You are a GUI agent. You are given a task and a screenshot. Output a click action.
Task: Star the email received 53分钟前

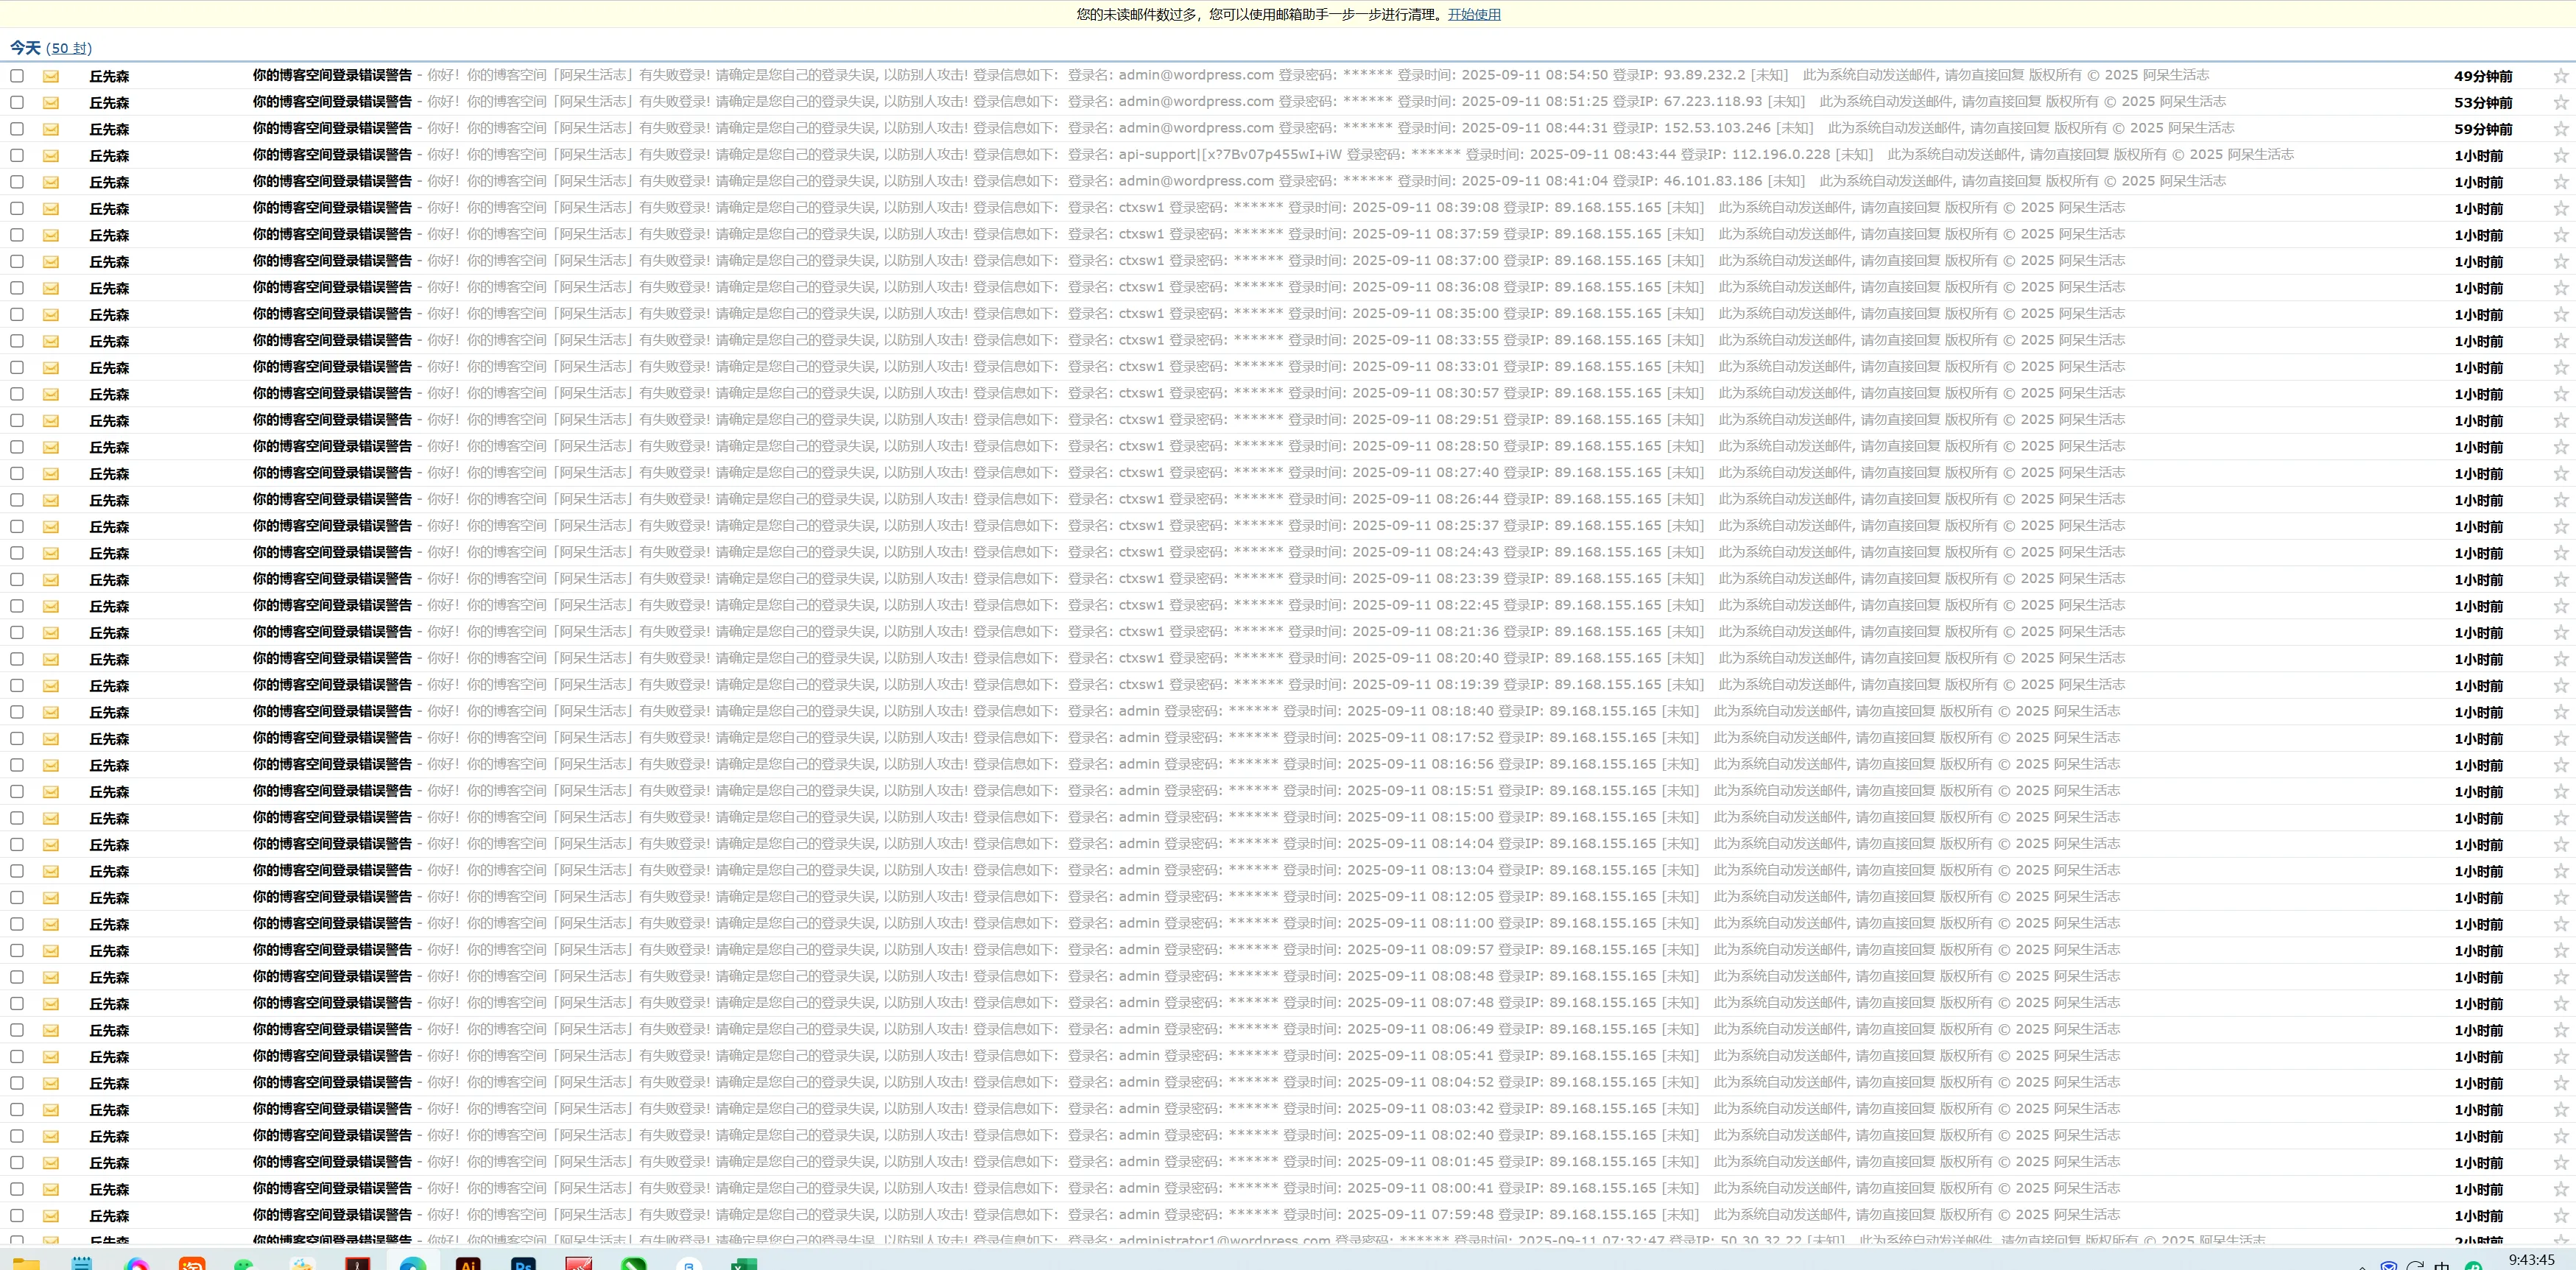tap(2560, 103)
